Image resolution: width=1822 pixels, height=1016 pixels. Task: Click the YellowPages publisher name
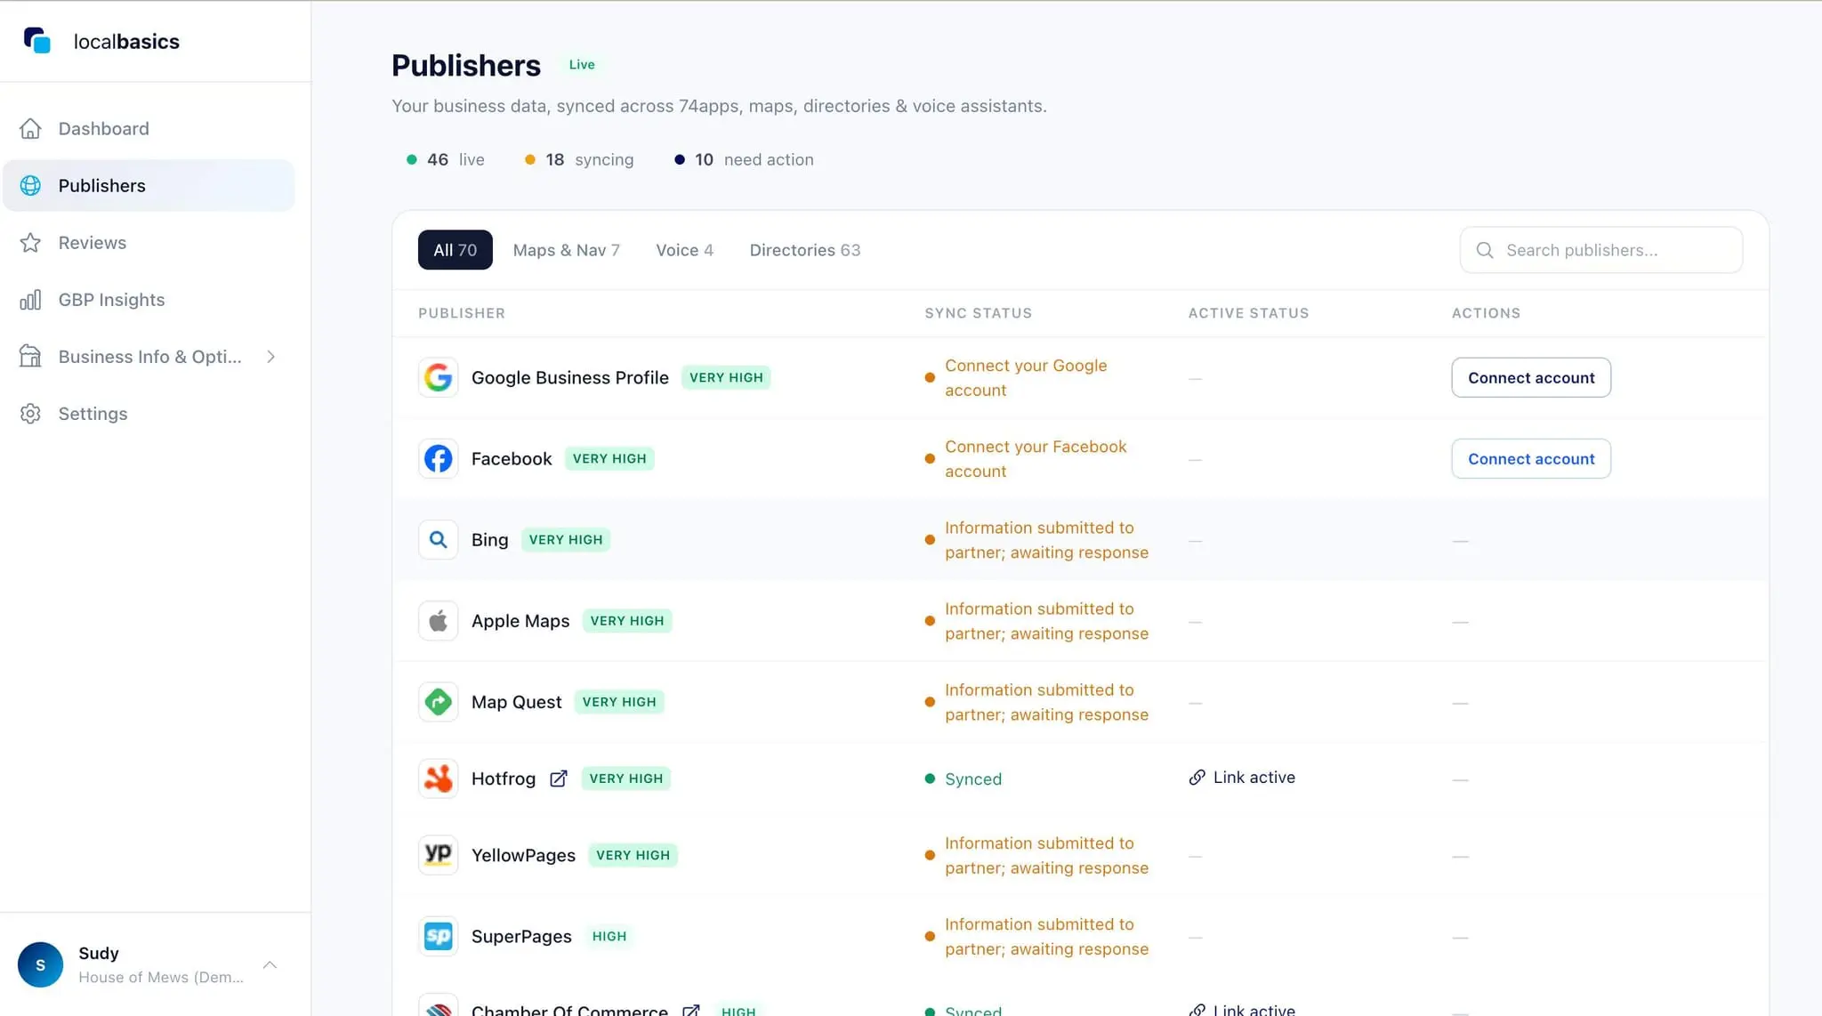523,855
